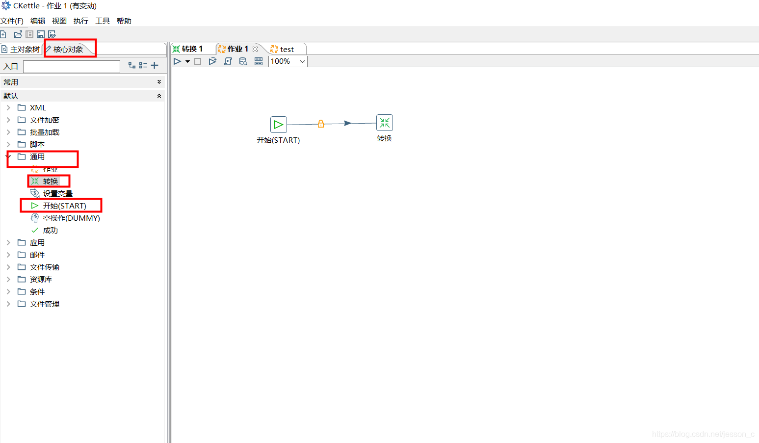Click the 邮件 folder icon
This screenshot has height=443, width=759.
22,255
